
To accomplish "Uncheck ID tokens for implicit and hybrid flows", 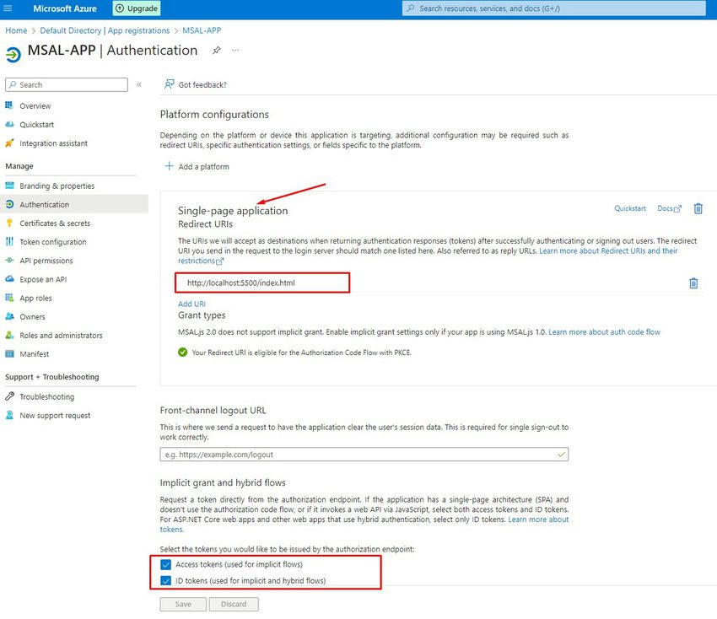I will pyautogui.click(x=165, y=580).
